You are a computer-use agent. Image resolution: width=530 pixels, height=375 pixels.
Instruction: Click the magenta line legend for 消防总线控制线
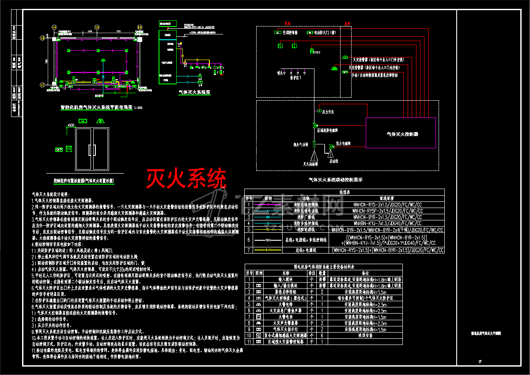click(269, 205)
